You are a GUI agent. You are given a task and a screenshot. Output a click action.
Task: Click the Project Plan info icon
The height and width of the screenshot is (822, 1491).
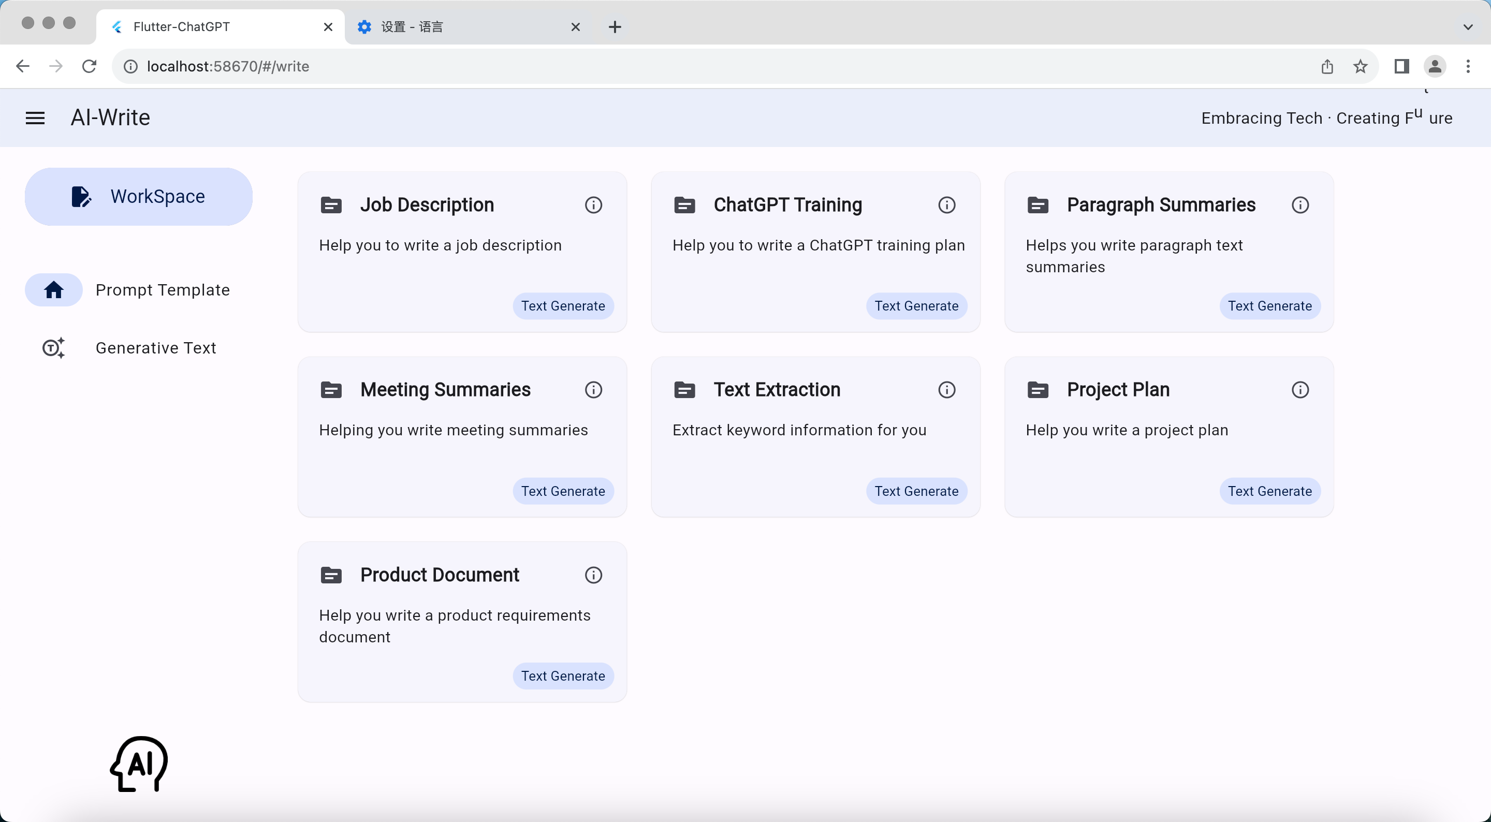tap(1300, 390)
